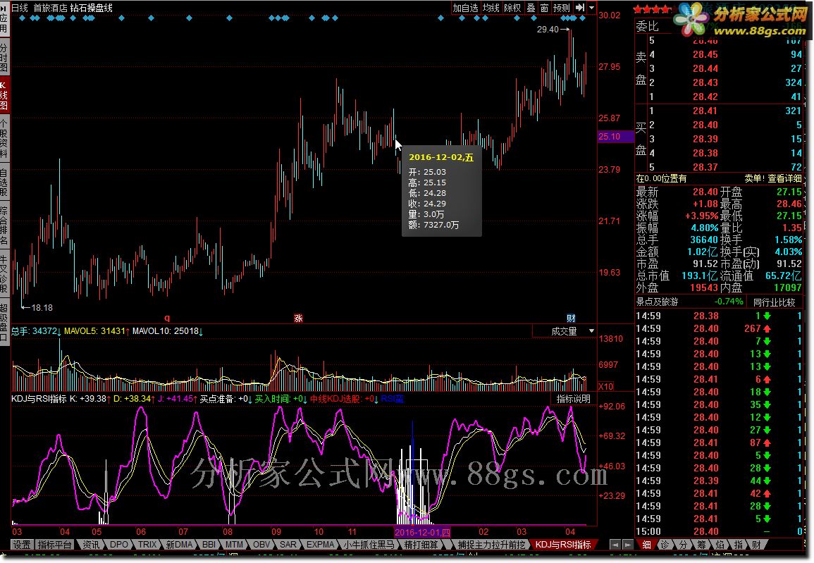
Task: Select the SAR indicator tab
Action: coord(288,545)
